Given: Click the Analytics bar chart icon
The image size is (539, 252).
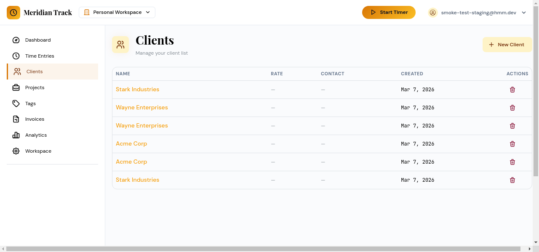Looking at the screenshot, I should click(16, 135).
